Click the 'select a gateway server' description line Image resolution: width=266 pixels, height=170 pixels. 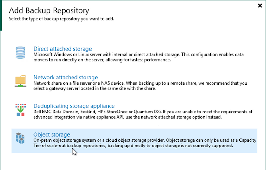click(94, 88)
